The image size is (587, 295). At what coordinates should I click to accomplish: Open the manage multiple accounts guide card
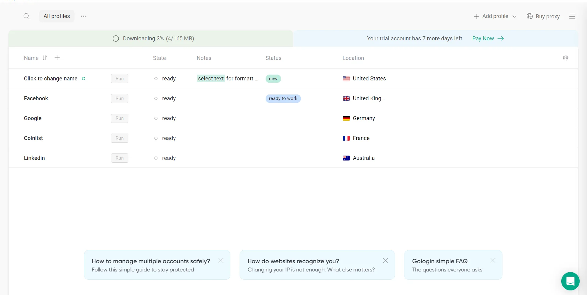click(157, 265)
